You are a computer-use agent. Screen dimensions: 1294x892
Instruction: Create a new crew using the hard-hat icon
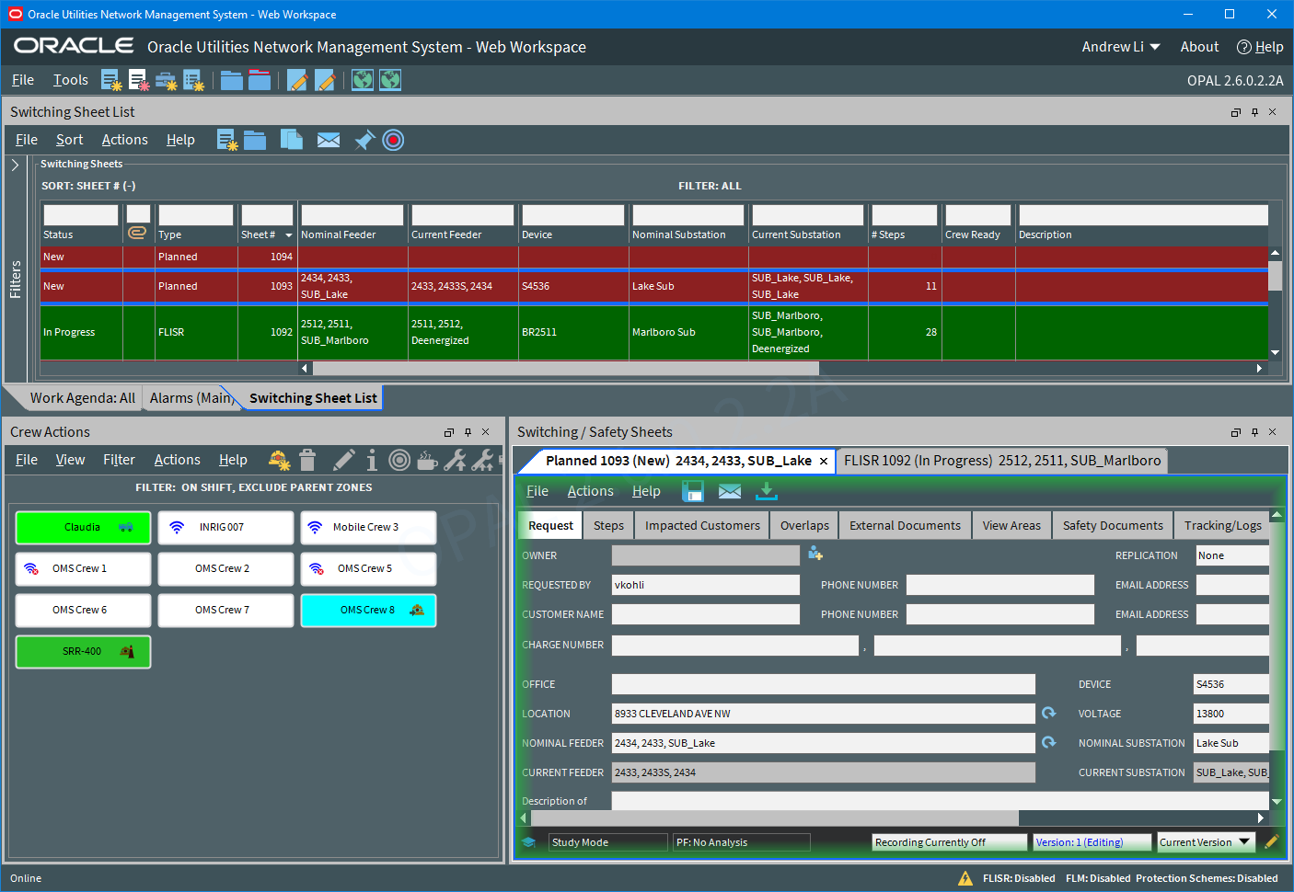pyautogui.click(x=279, y=460)
